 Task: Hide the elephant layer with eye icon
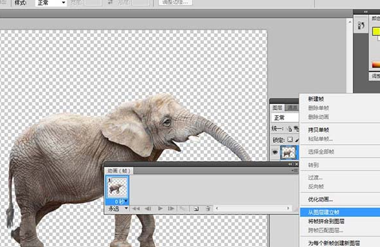(275, 152)
